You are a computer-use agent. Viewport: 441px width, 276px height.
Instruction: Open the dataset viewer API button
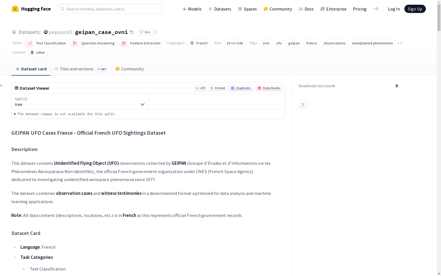200,88
